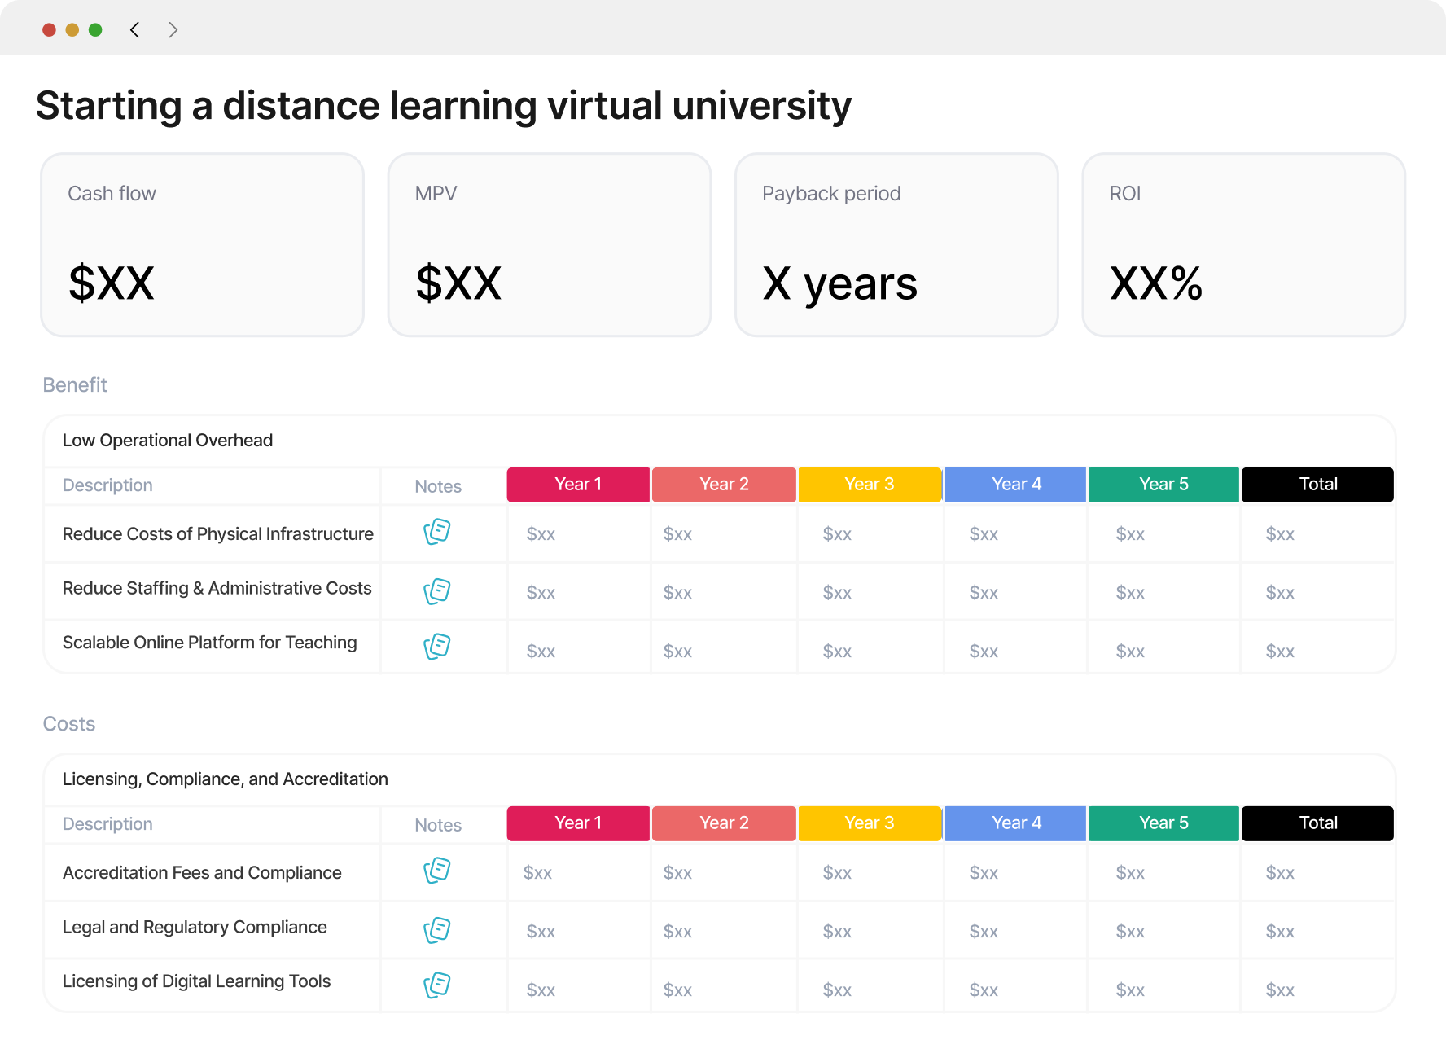Click Total header in Benefit table

[x=1317, y=485]
